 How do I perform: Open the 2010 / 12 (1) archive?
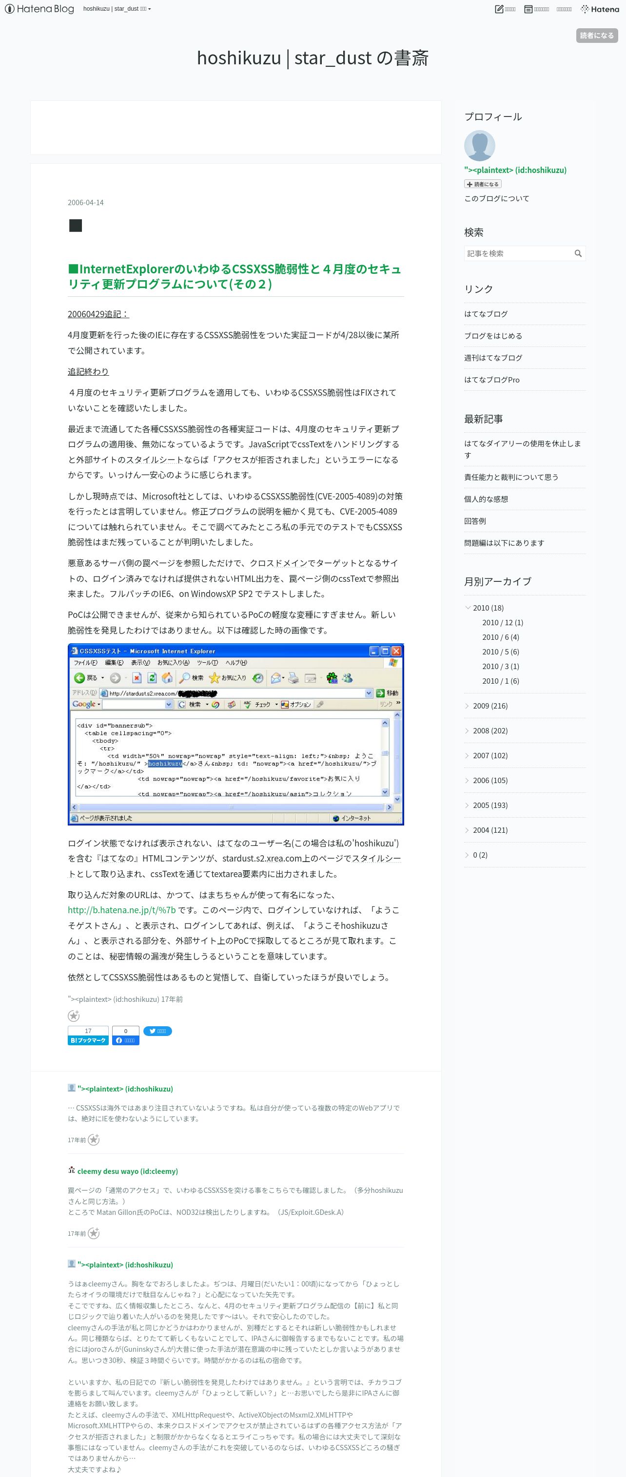(x=503, y=623)
